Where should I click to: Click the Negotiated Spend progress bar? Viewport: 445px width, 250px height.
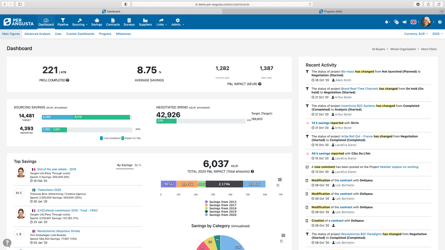coord(166,121)
